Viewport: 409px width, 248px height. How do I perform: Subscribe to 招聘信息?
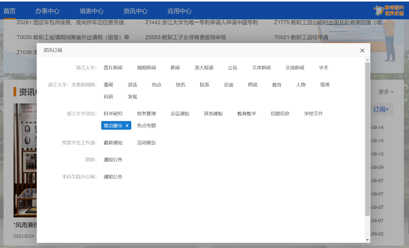click(x=280, y=114)
